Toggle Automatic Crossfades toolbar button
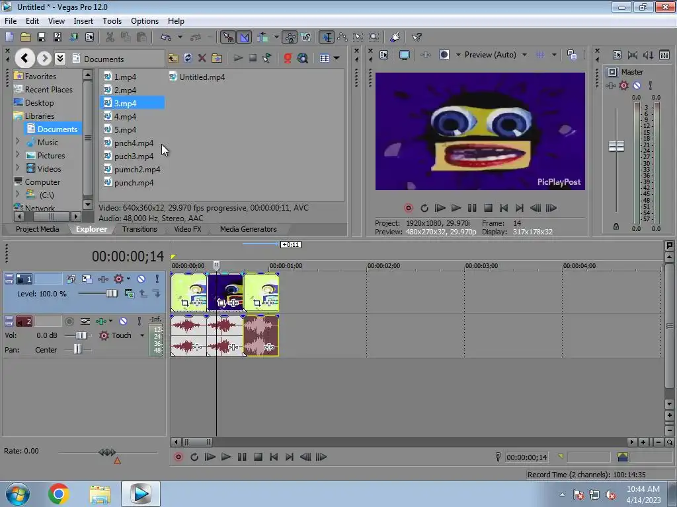 [x=245, y=37]
